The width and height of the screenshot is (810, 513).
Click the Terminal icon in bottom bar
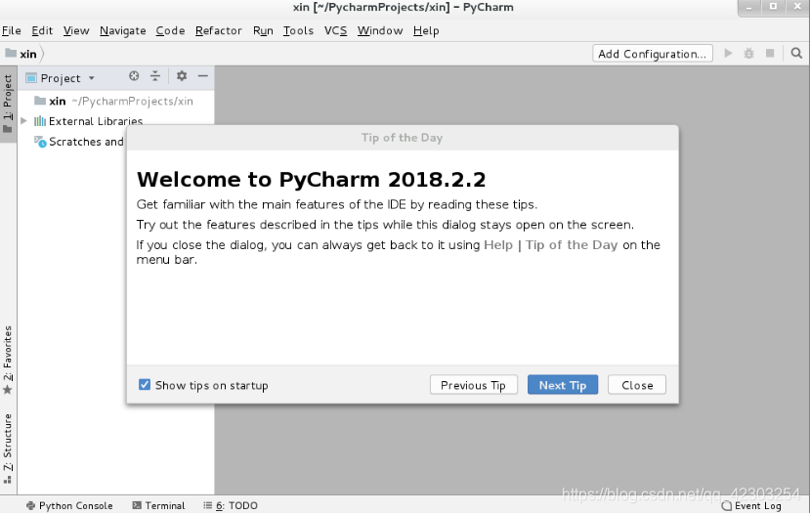[x=137, y=505]
